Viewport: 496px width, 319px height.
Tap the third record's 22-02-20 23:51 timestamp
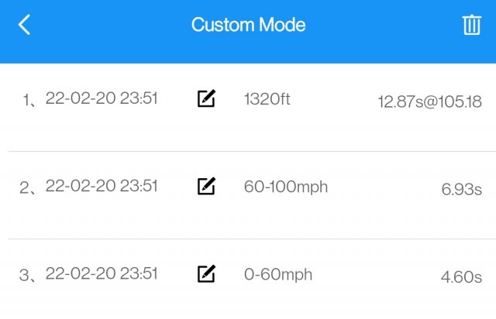pos(102,273)
